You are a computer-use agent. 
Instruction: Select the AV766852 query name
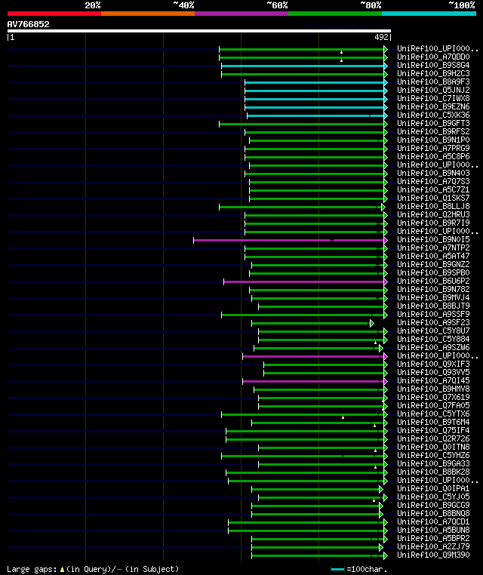click(x=28, y=24)
